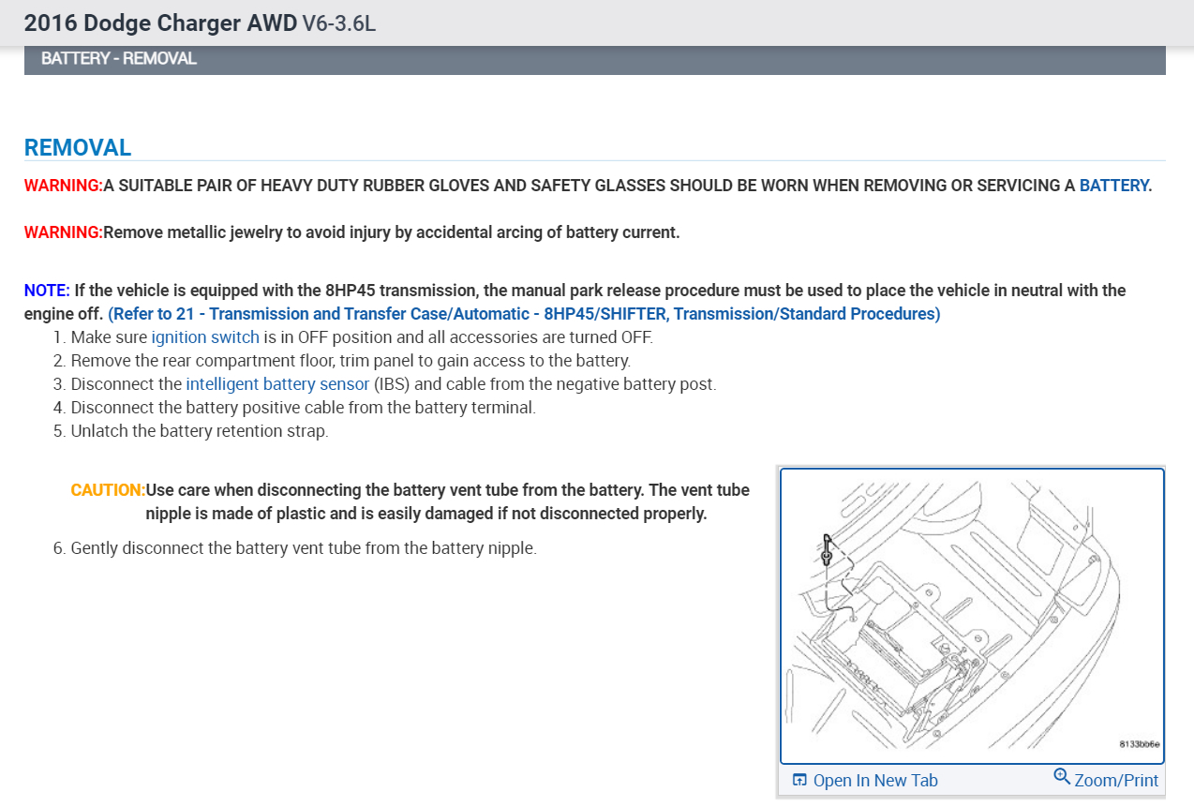The width and height of the screenshot is (1194, 807).
Task: Click step 6 vent tube disconnect text
Action: coord(304,548)
